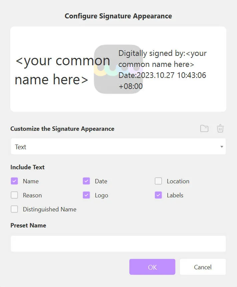This screenshot has height=287, width=237.
Task: Open the Text appearance dropdown
Action: [x=118, y=147]
